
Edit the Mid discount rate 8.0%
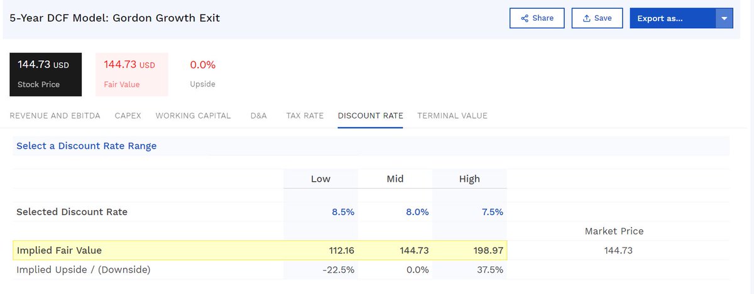pyautogui.click(x=417, y=212)
